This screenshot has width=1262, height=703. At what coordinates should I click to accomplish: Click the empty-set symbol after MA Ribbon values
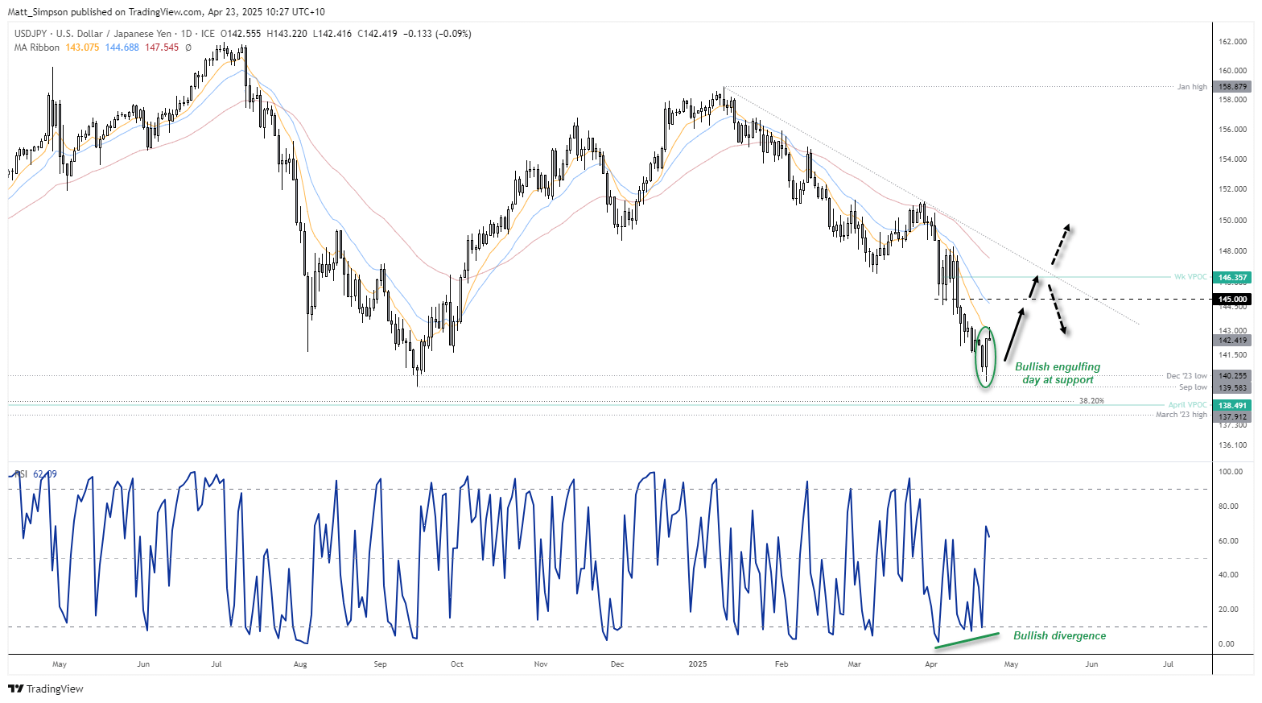tap(188, 48)
